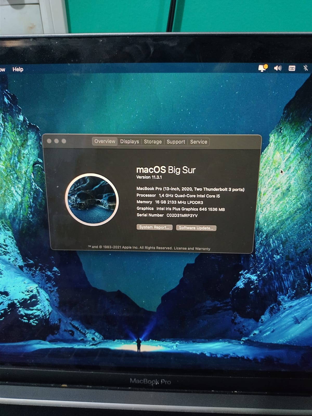Click the Version 11.3.1 text

(x=149, y=177)
